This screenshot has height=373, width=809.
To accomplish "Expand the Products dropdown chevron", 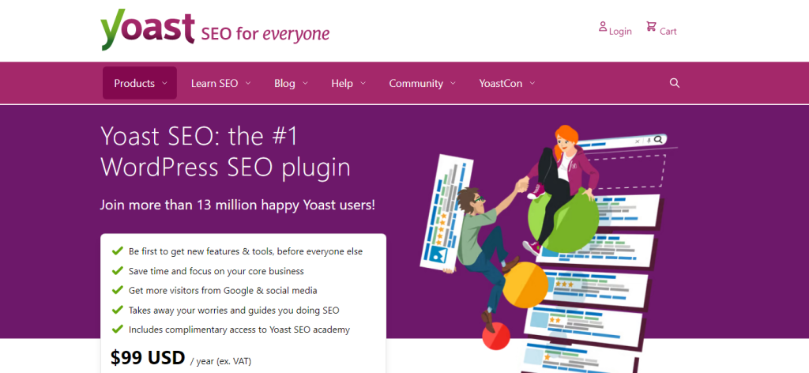I will click(164, 83).
